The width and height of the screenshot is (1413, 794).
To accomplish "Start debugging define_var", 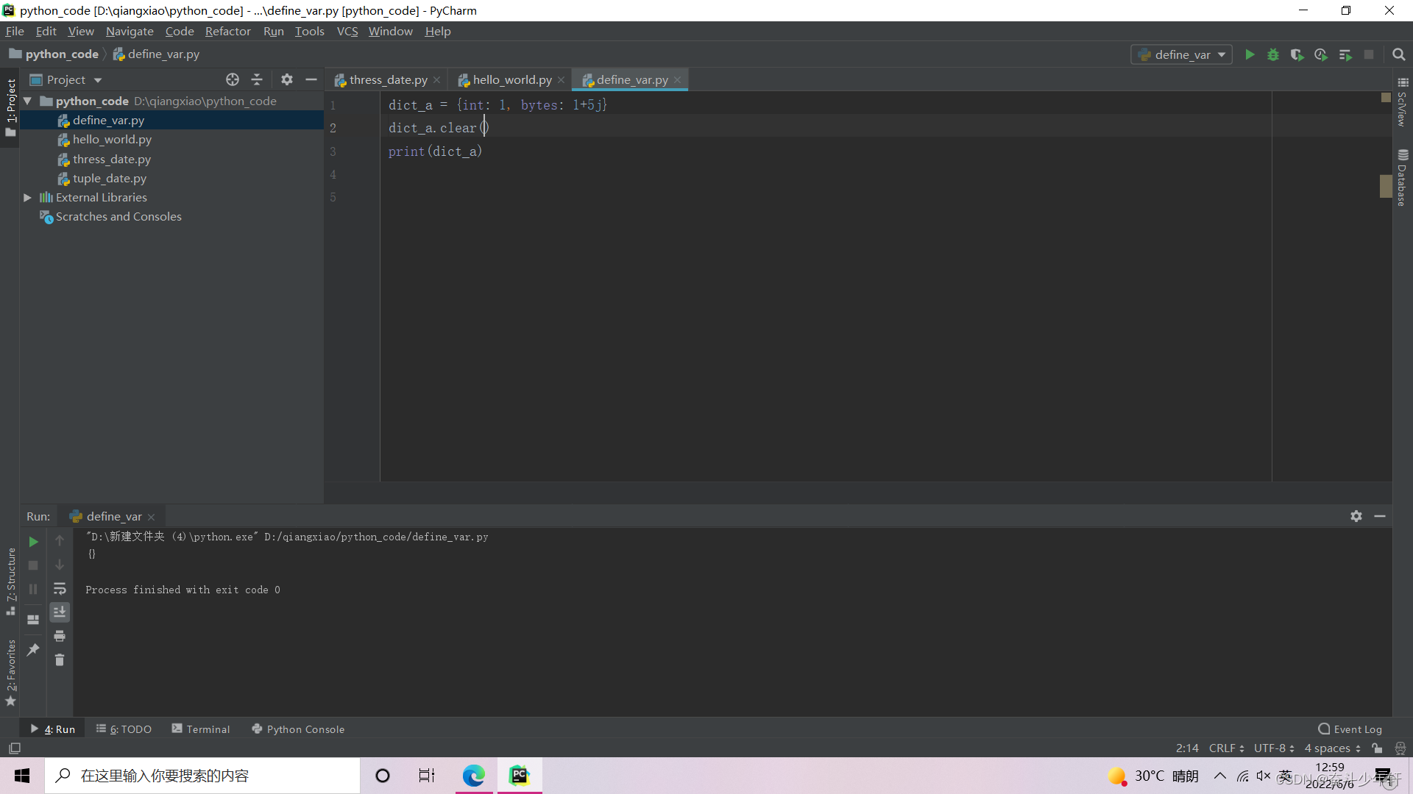I will coord(1274,54).
